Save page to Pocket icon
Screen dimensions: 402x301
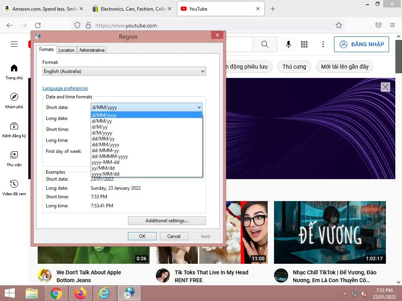pyautogui.click(x=378, y=25)
